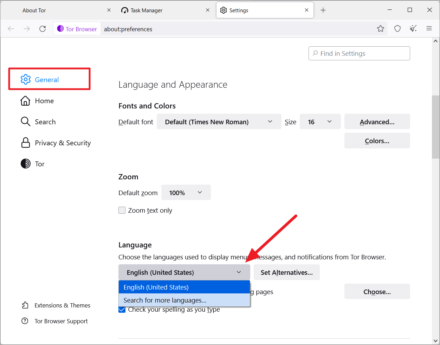Click the Extensions & Themes puzzle icon
The height and width of the screenshot is (345, 440).
coord(25,305)
